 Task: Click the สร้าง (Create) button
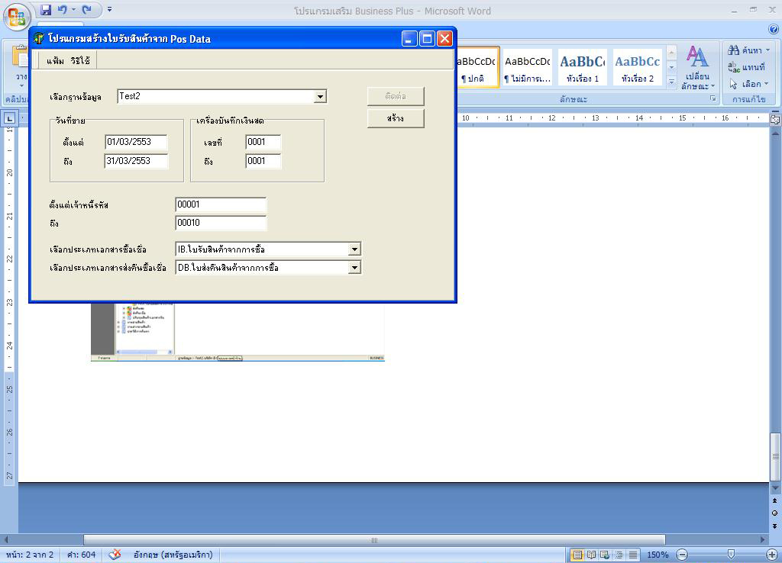396,118
